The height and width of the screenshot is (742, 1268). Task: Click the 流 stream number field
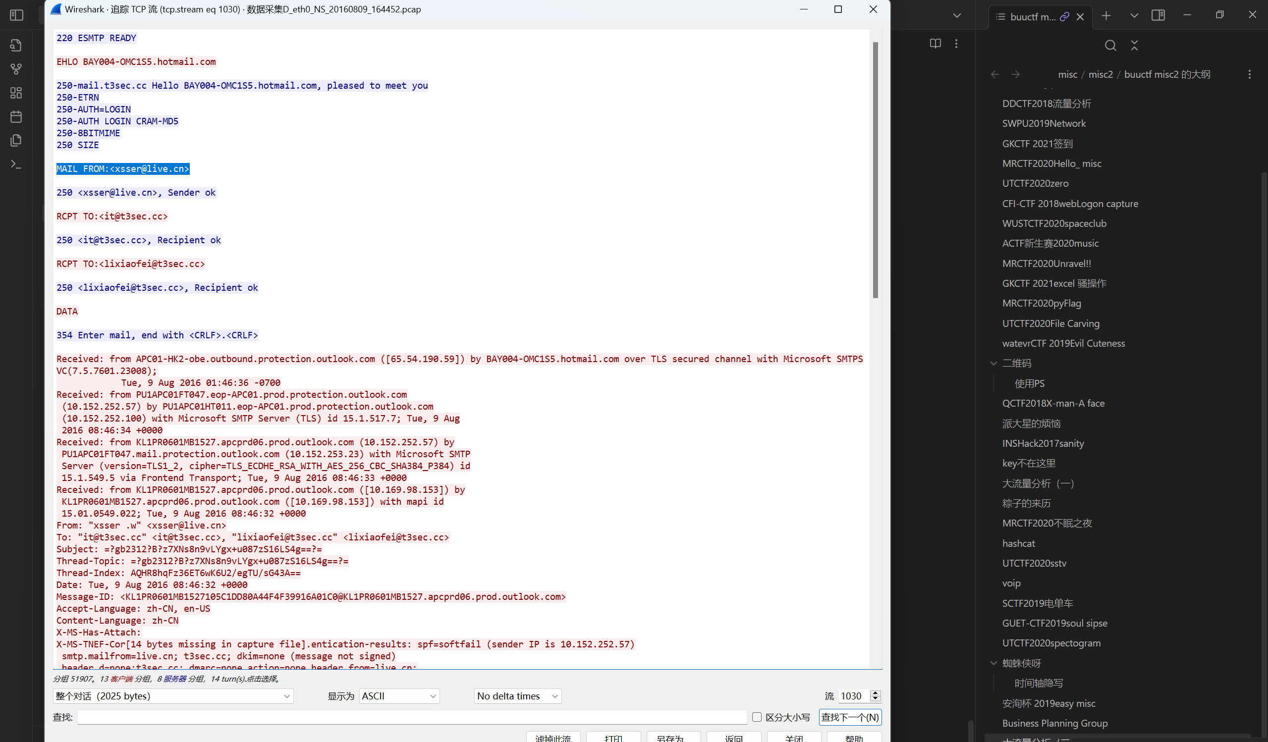[x=854, y=696]
